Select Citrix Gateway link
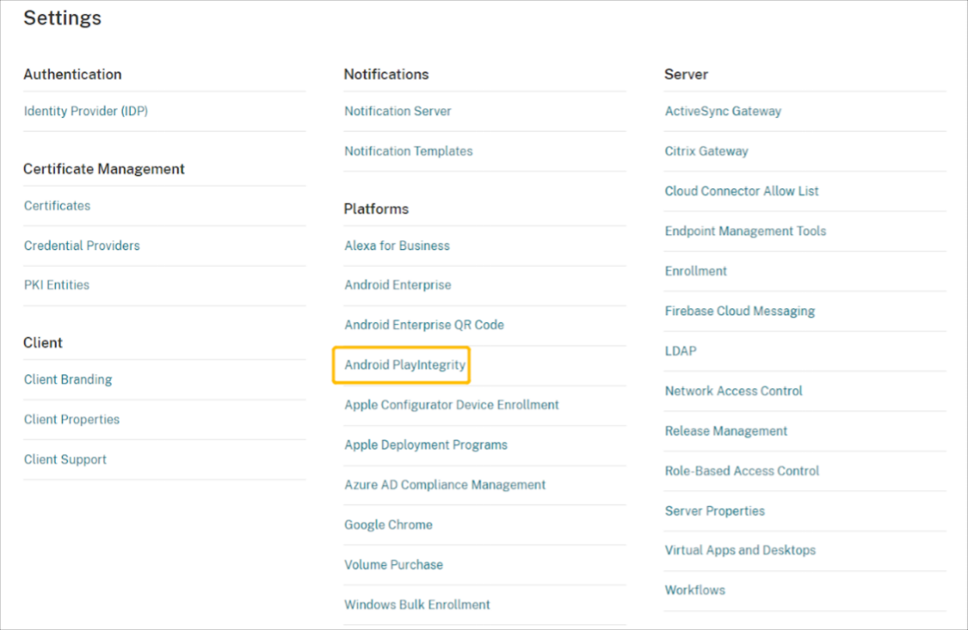Viewport: 968px width, 630px height. tap(706, 151)
